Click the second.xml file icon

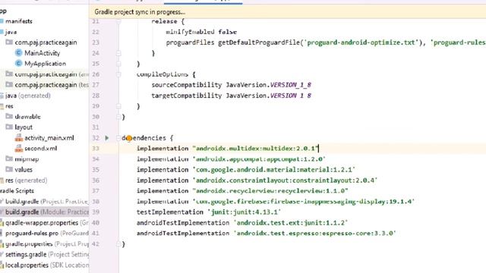[x=19, y=149]
